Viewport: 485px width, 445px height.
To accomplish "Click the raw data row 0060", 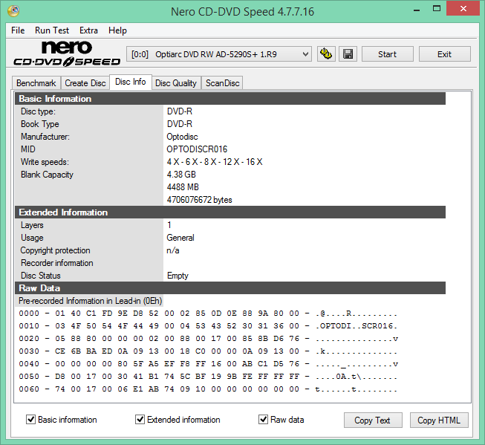I will (x=208, y=389).
